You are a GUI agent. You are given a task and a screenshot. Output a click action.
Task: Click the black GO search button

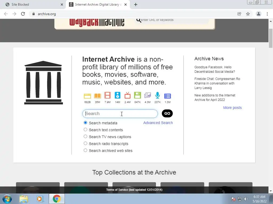point(167,113)
